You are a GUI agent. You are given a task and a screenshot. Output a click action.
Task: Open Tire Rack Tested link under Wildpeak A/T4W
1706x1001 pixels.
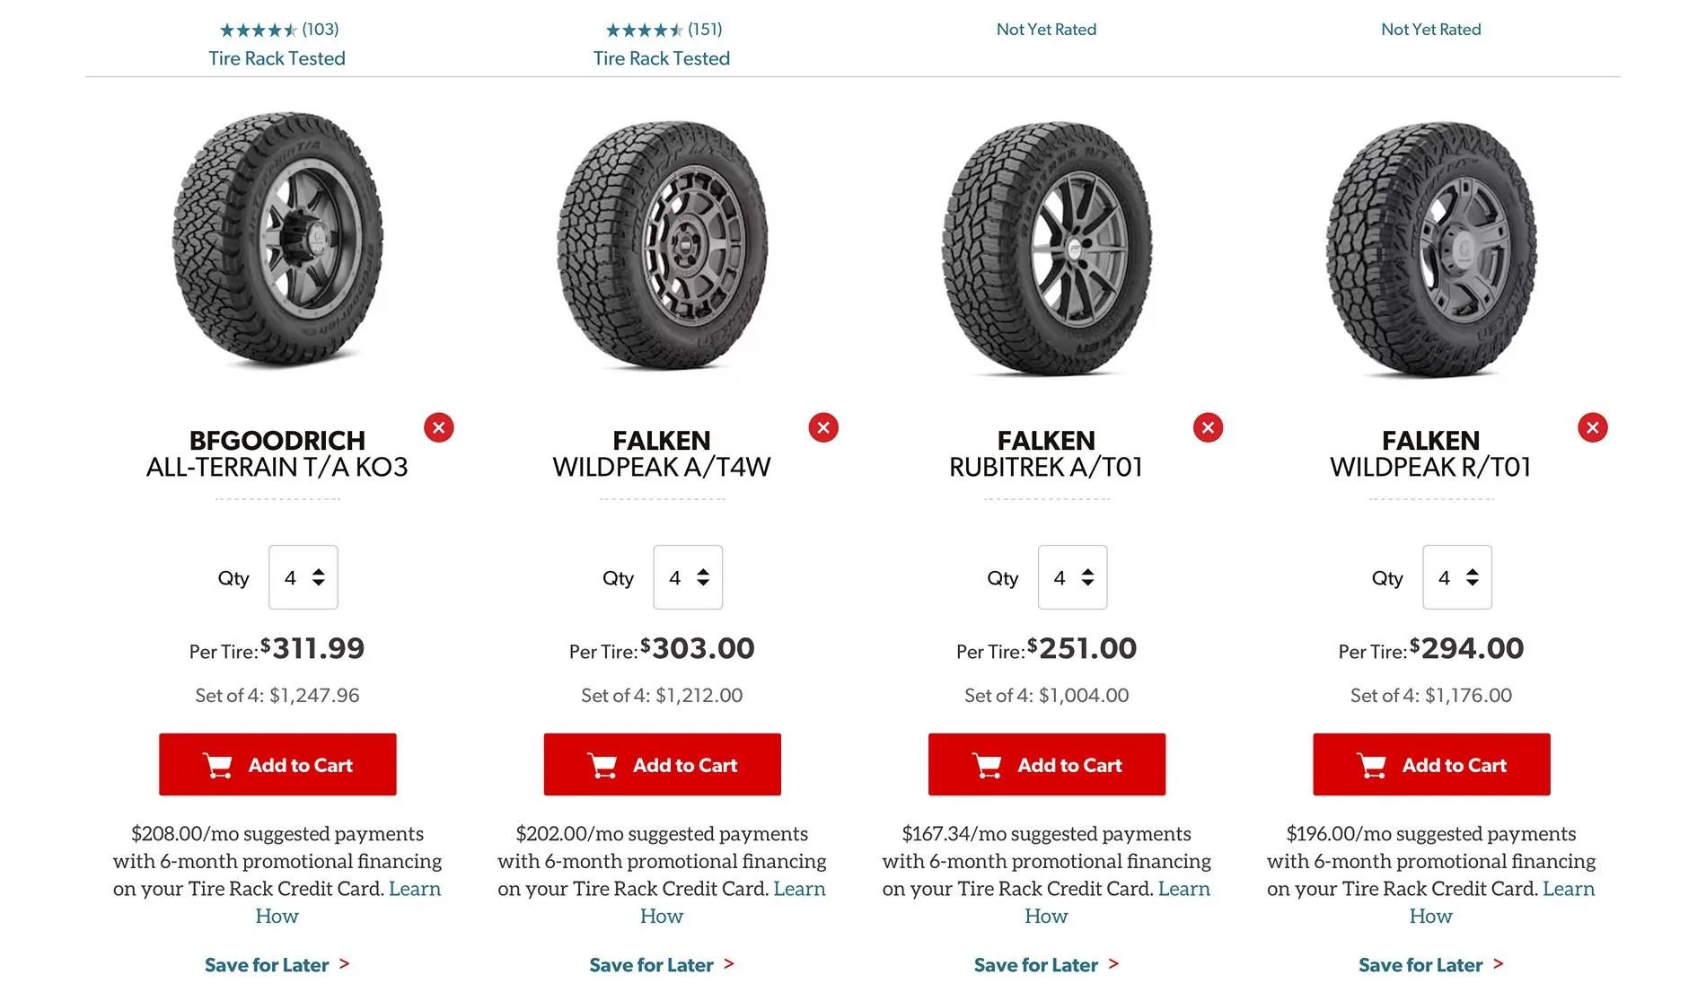[x=662, y=58]
